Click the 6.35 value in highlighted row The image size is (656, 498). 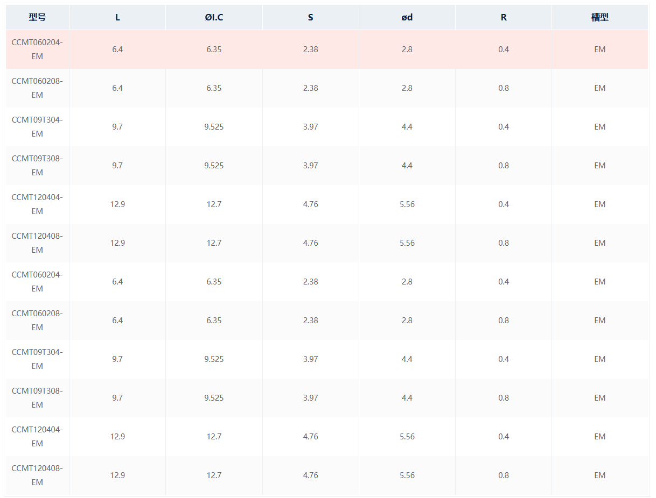coord(214,49)
